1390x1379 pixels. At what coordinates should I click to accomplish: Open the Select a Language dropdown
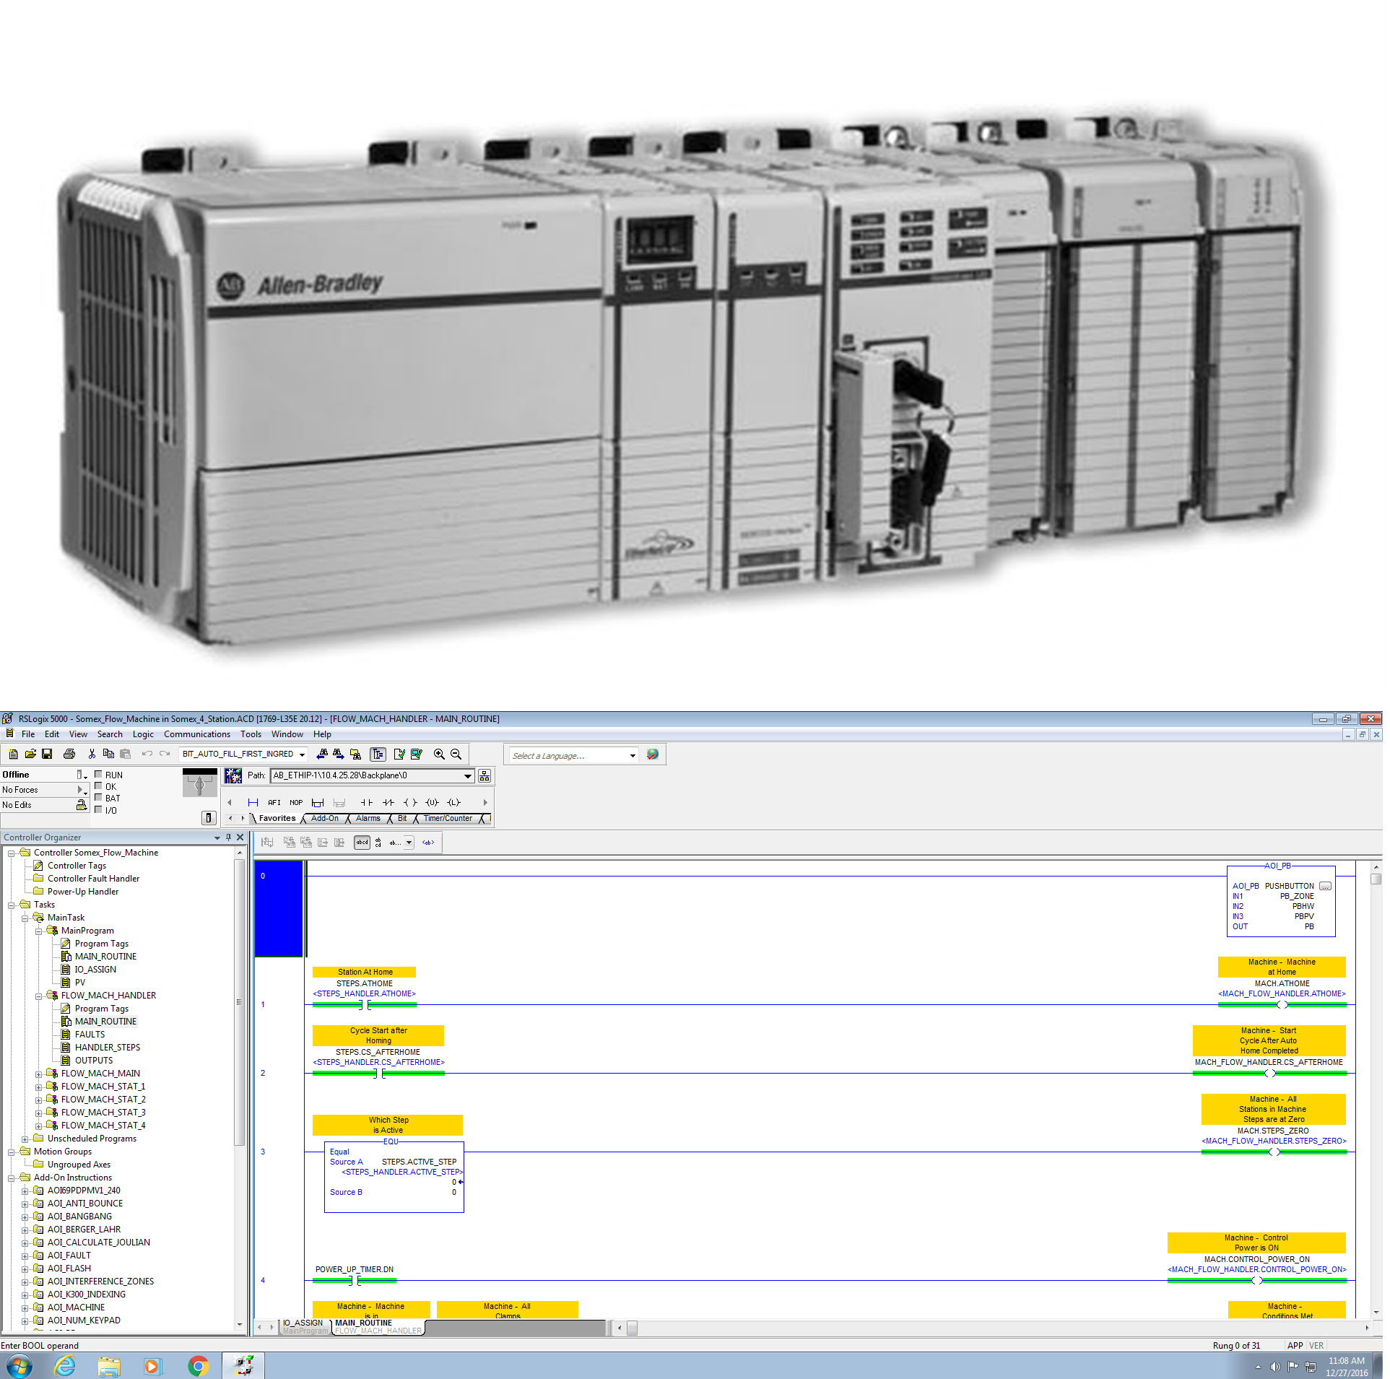[633, 755]
